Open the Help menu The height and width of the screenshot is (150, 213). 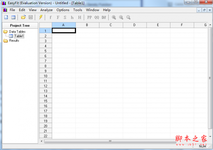click(x=106, y=10)
